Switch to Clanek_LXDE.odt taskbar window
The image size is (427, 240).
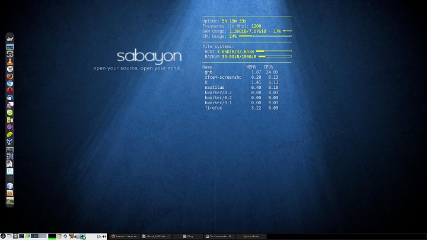tap(157, 236)
